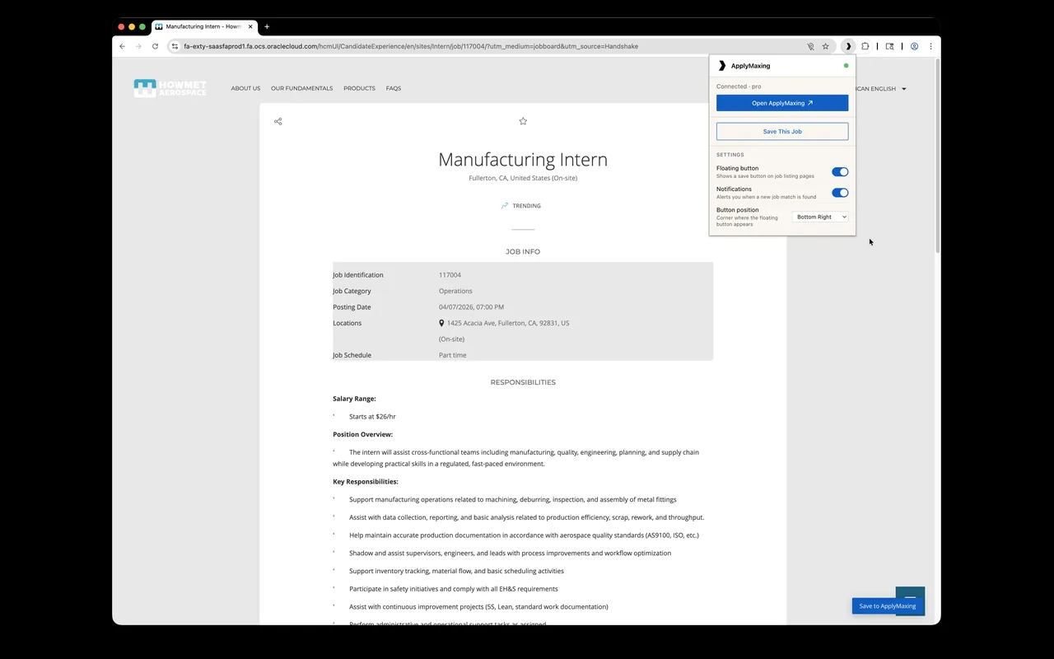Click the ApplyMaxing logo in the popup
1054x659 pixels.
click(722, 65)
